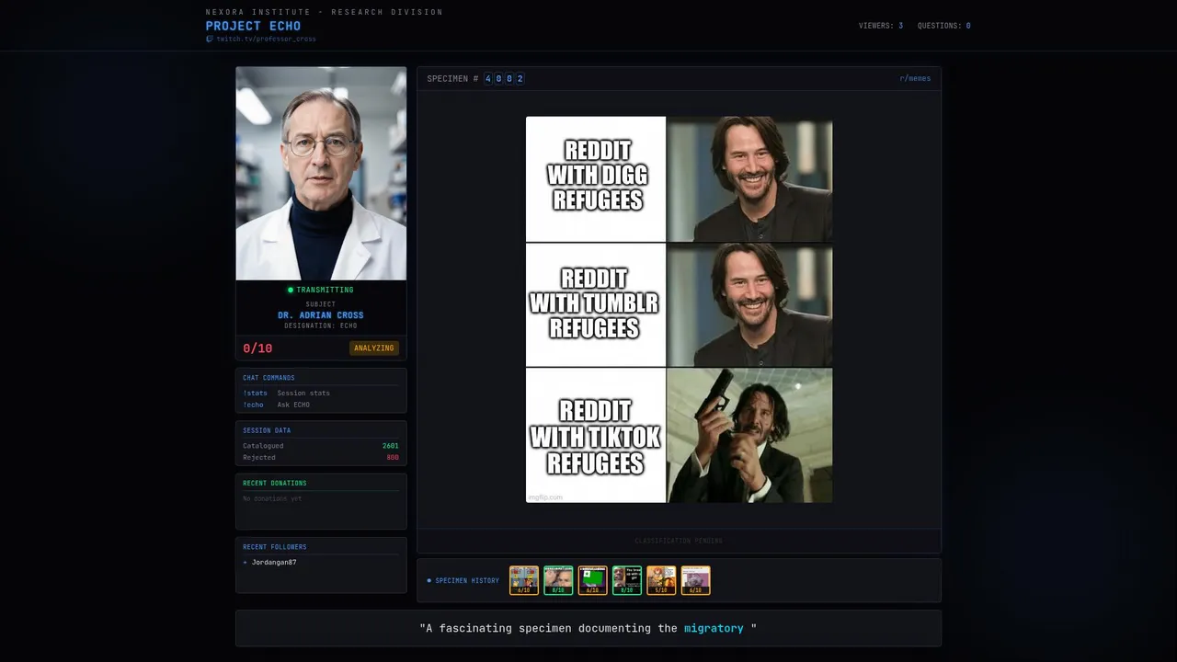The image size is (1177, 662).
Task: Open third history thumbnail with green flag
Action: [x=593, y=580]
